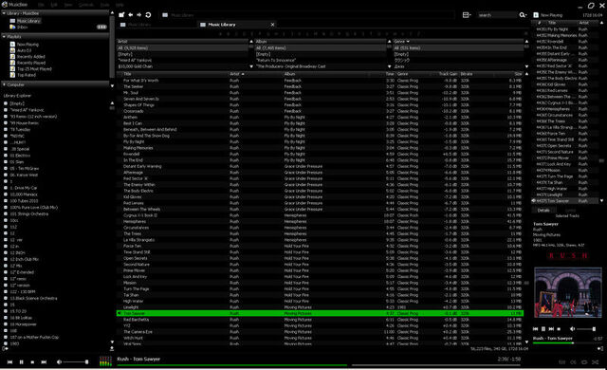Adjust the volume slider under album art

586,329
